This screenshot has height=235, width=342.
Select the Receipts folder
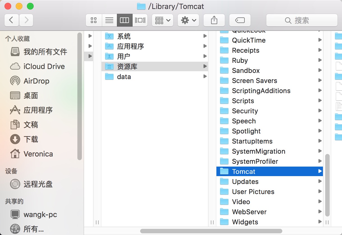[x=270, y=50]
